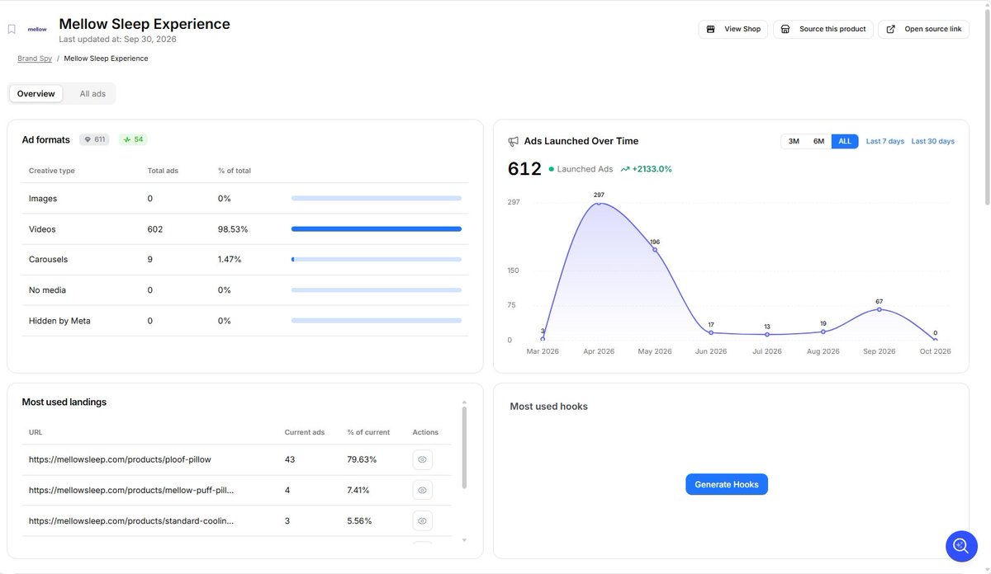Click eye icon for mellow-puff-pill landing
991x574 pixels.
click(422, 490)
